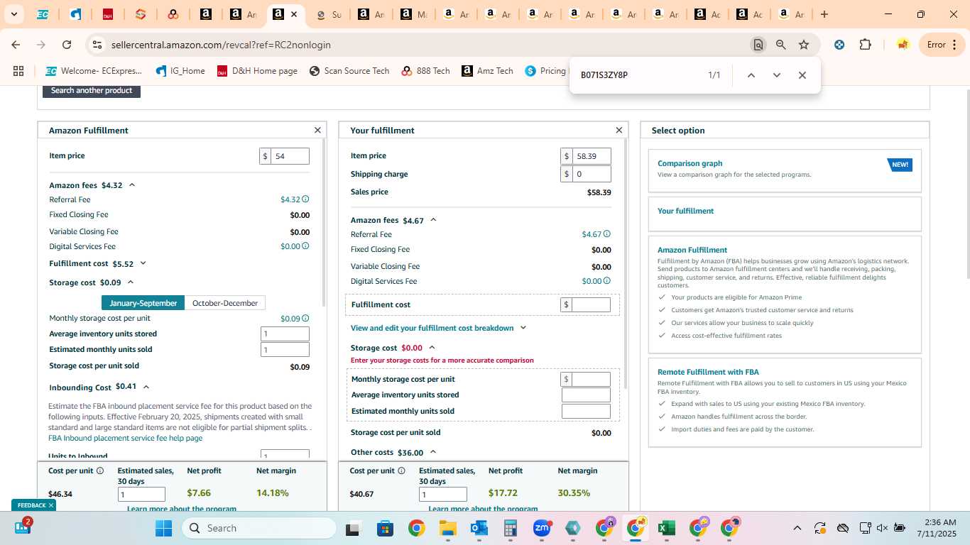Open Microsoft Store from taskbar
Viewport: 970px width, 545px height.
coord(385,528)
